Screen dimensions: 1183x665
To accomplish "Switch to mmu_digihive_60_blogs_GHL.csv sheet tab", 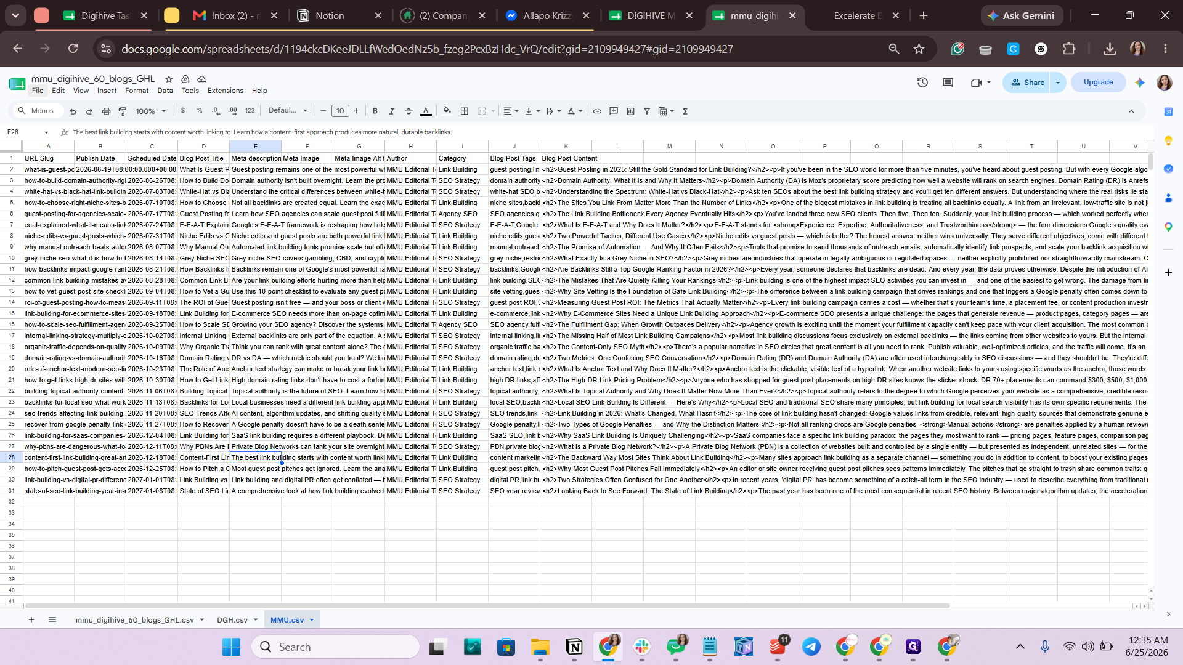I will tap(135, 620).
